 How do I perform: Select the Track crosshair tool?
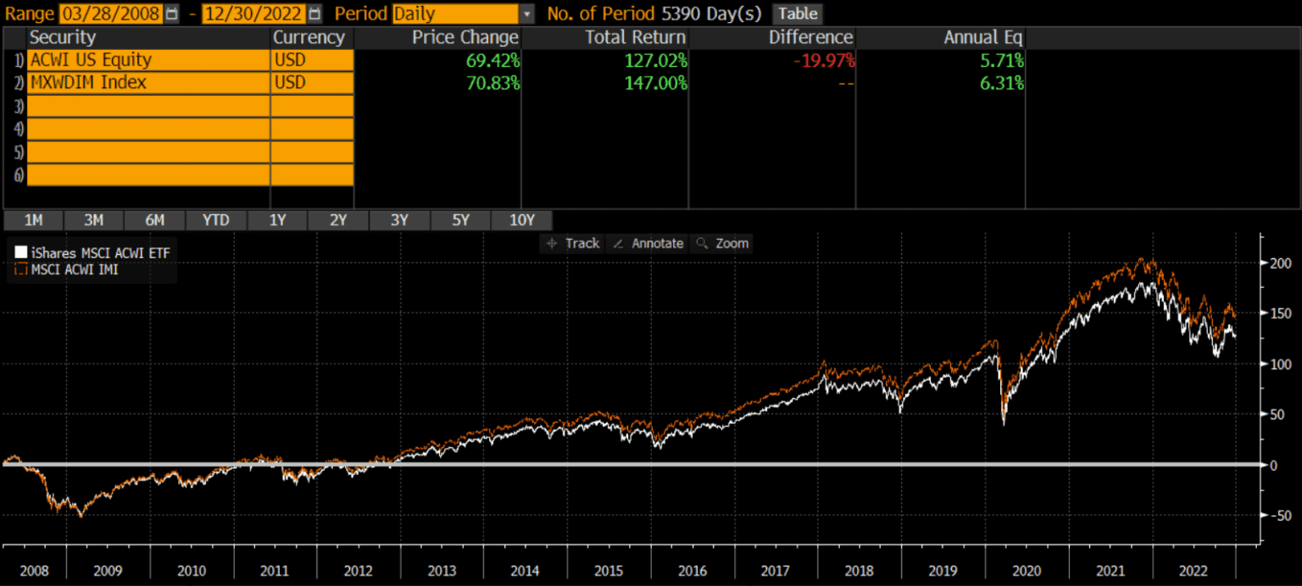[x=572, y=243]
